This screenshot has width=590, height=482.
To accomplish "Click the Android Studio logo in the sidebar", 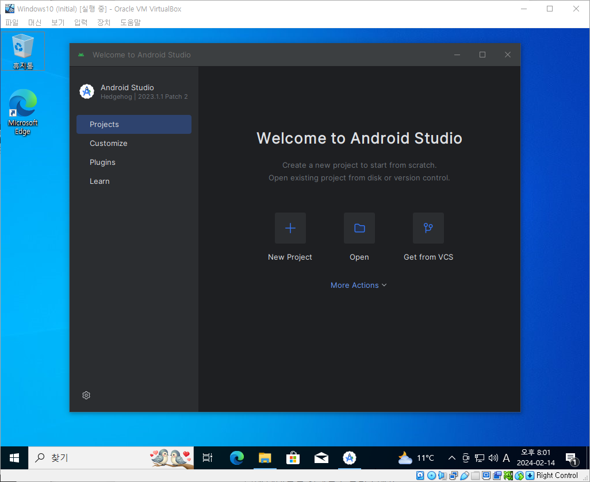I will [87, 91].
